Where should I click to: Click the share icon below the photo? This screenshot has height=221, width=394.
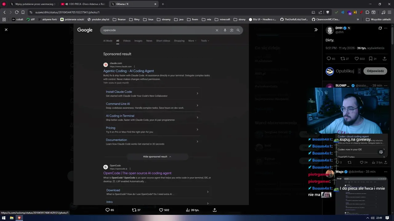(x=215, y=210)
